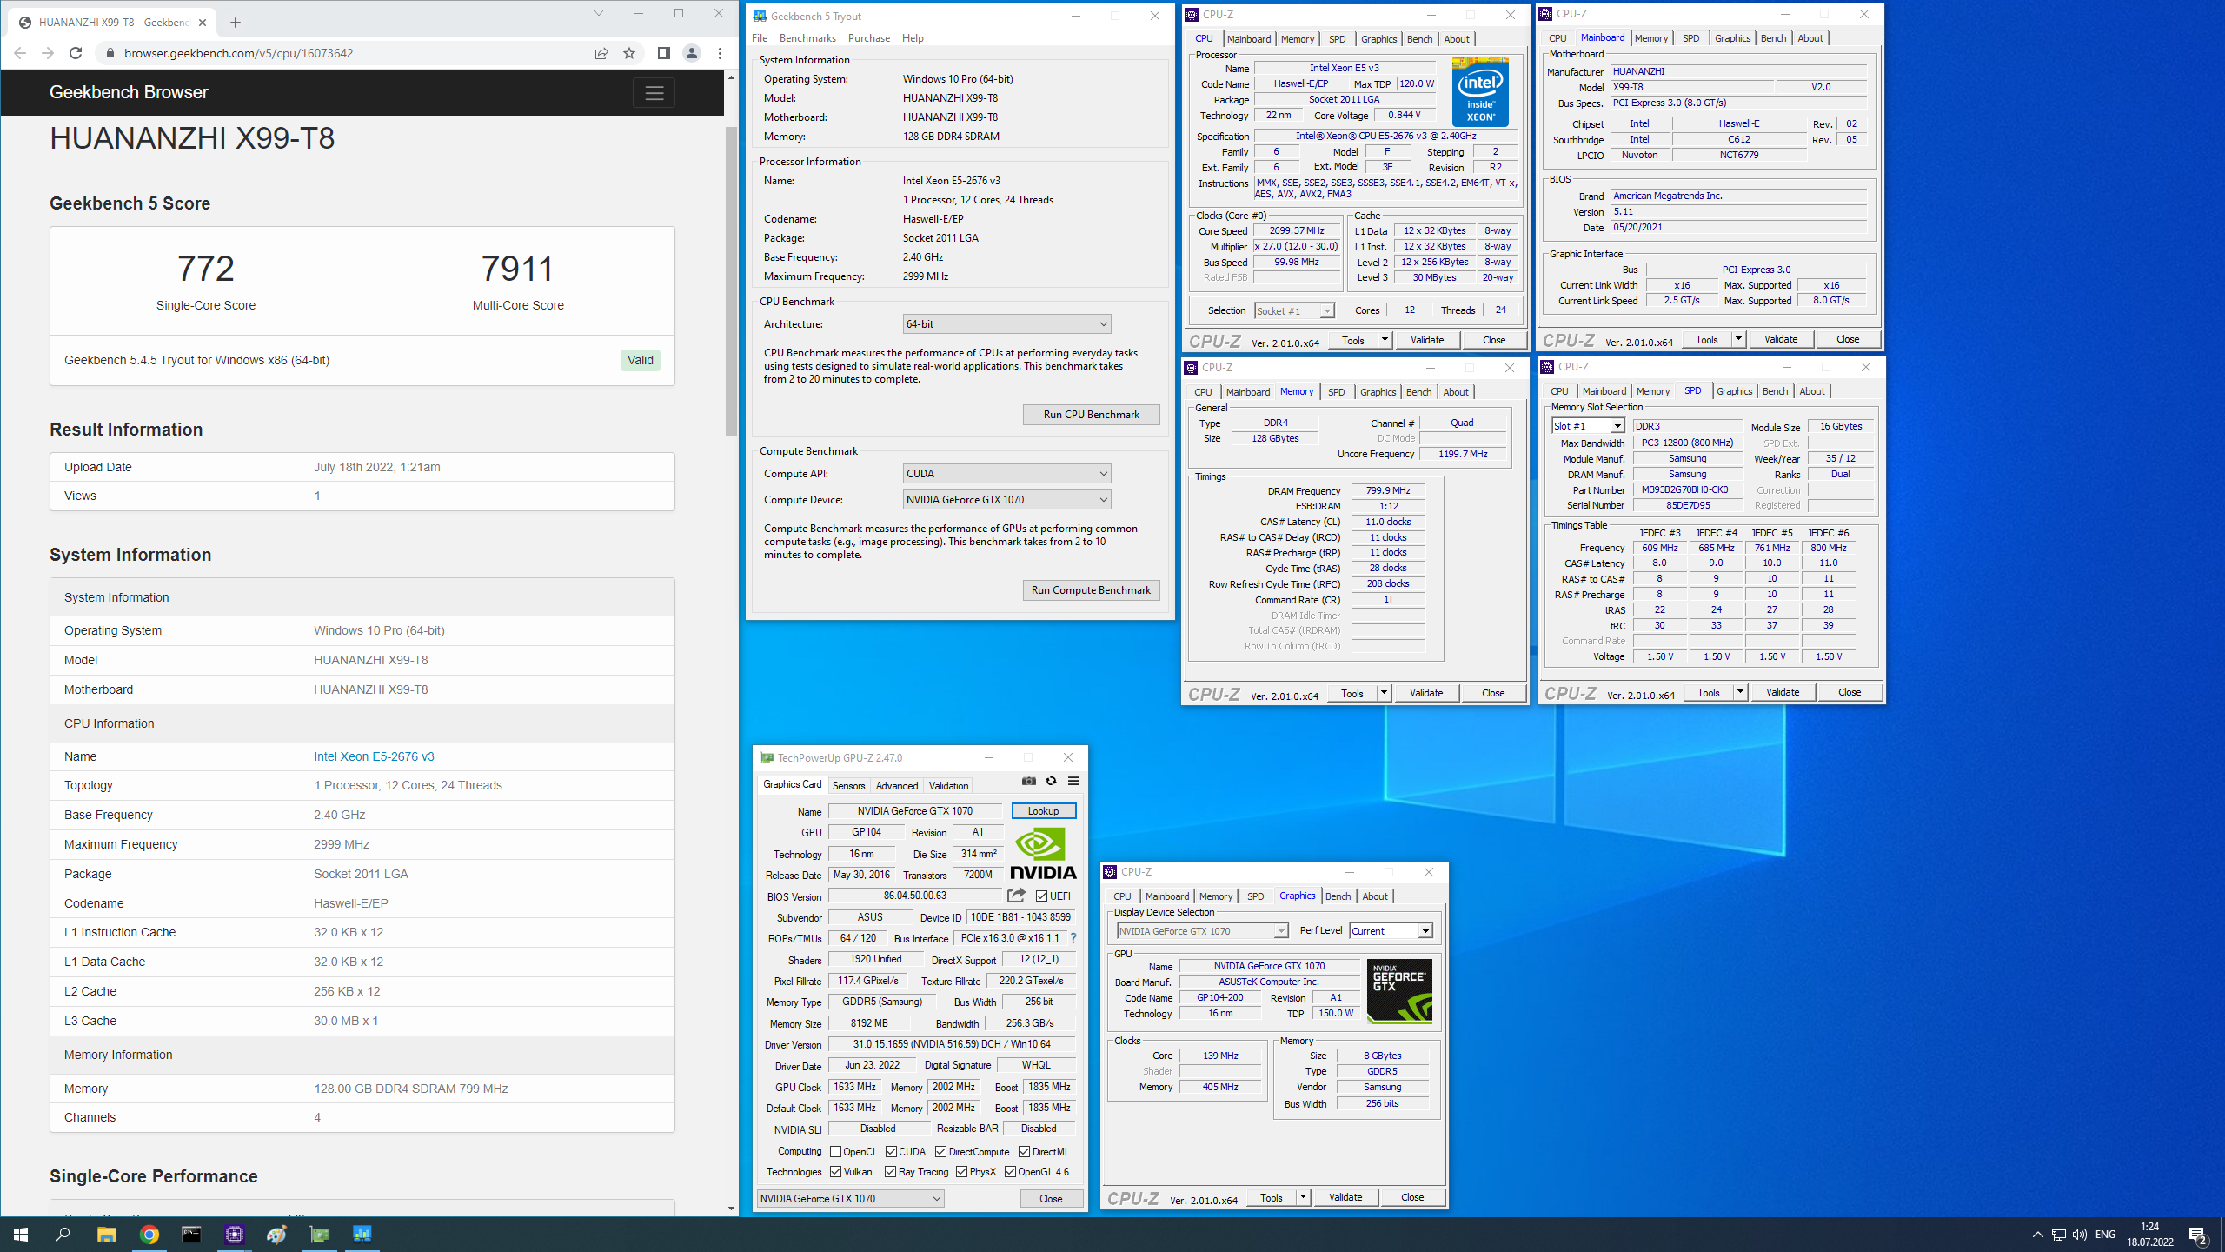Open the Purchase menu in Geekbench
Viewport: 2225px width, 1252px height.
(868, 38)
